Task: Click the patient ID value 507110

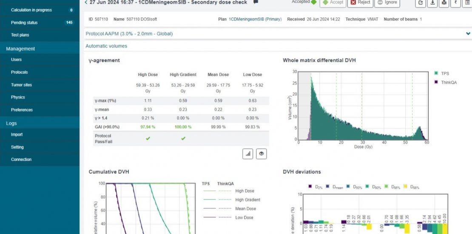Action: [x=102, y=19]
